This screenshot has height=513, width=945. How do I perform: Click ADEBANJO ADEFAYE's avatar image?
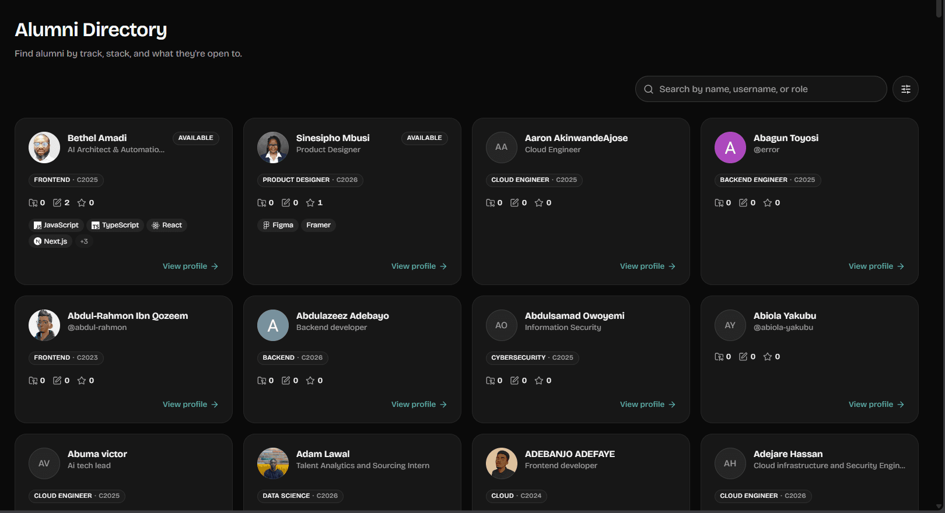click(x=502, y=463)
